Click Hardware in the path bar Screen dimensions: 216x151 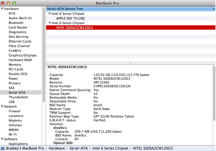57,148
